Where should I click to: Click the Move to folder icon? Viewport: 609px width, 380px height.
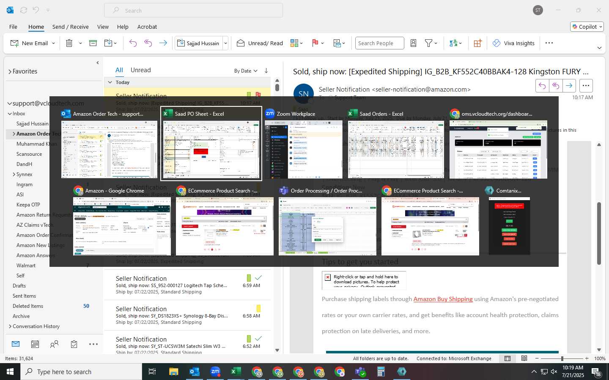click(x=108, y=43)
